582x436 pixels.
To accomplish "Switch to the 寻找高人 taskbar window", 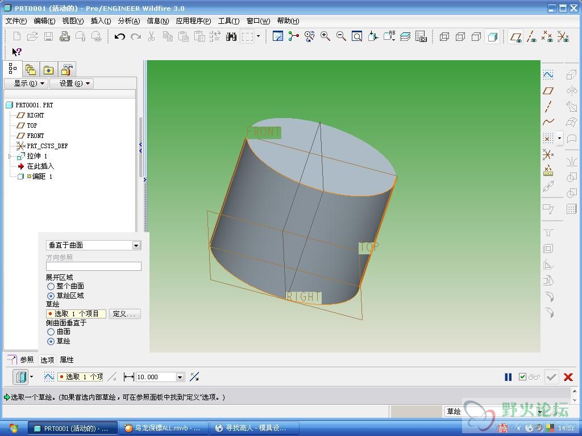I will click(254, 428).
